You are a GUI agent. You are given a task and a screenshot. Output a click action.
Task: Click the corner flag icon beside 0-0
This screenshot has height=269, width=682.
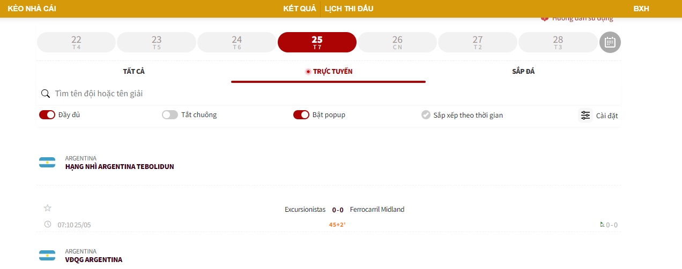[602, 225]
